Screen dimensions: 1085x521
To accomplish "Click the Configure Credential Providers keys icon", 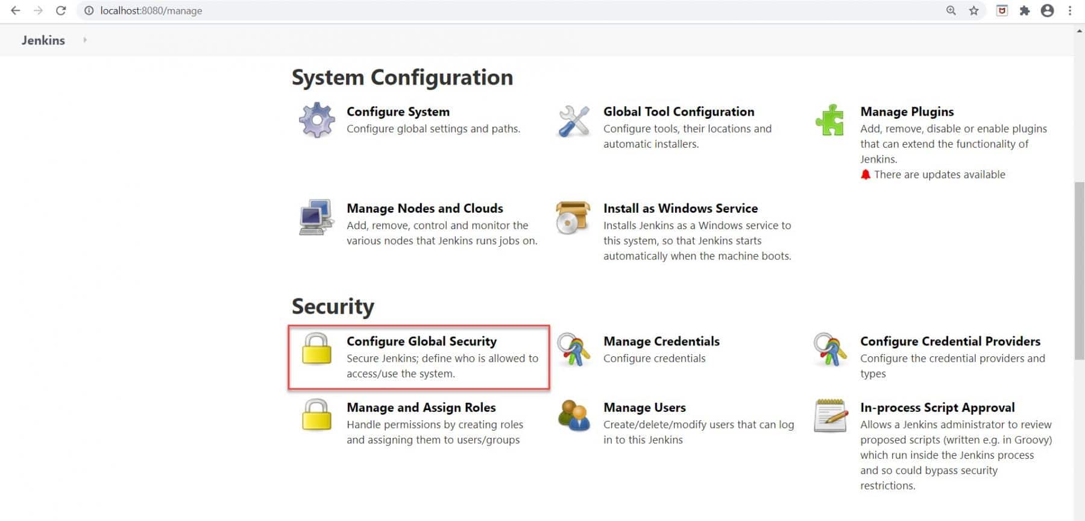I will click(830, 350).
